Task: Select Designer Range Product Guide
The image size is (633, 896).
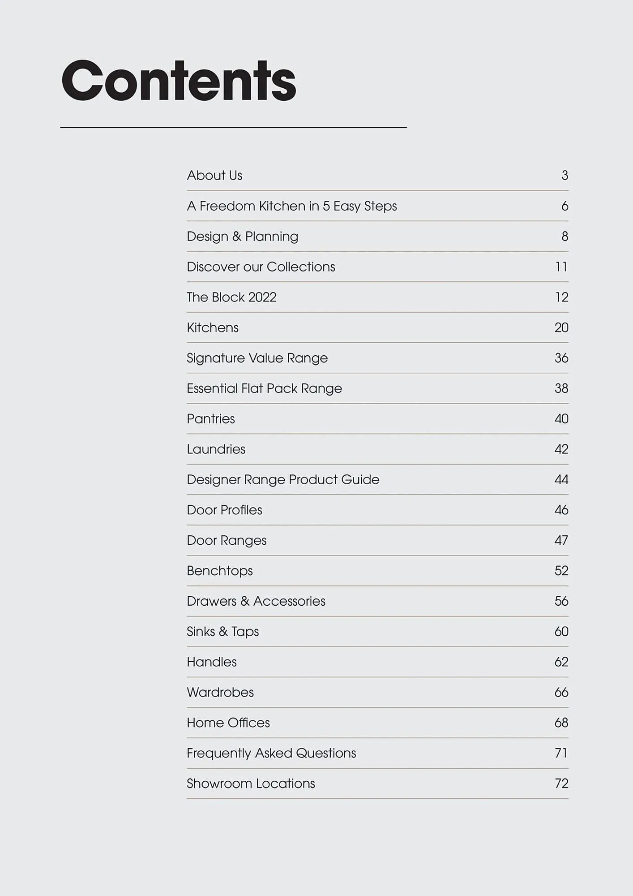Action: point(283,479)
